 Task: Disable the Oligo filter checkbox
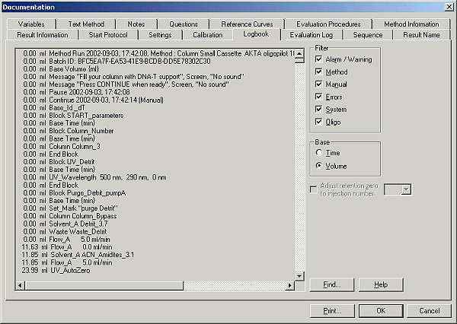[319, 122]
